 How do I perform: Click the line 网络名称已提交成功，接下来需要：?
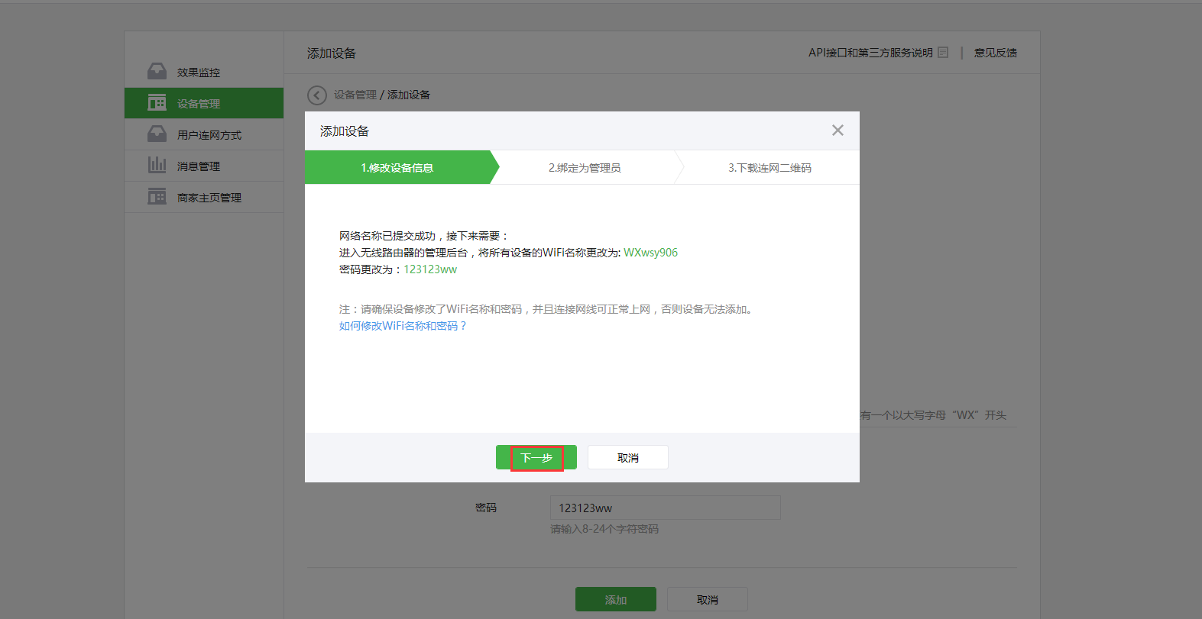pyautogui.click(x=424, y=236)
